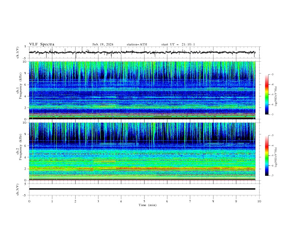Click the ch.1 "Frequency (kHz)" axis label

coord(20,86)
